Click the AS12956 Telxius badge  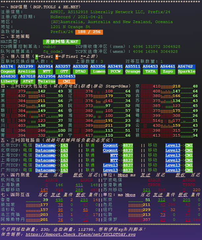47,79
